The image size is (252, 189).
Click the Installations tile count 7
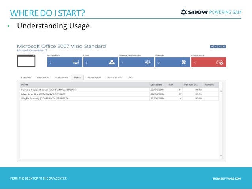pos(51,62)
